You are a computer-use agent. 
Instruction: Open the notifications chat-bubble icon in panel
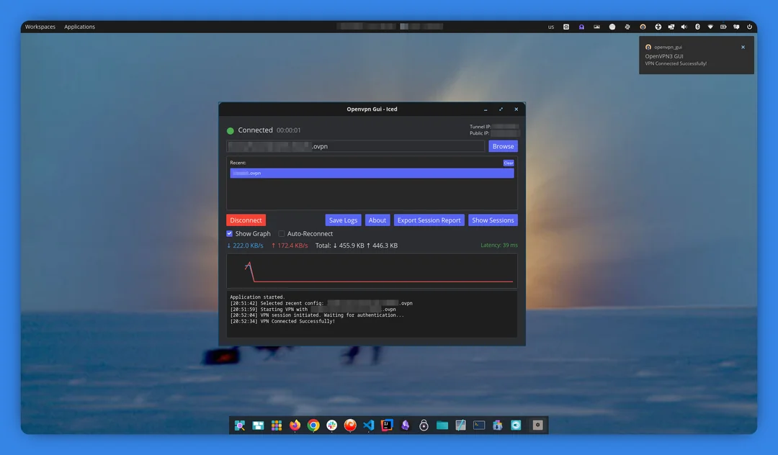[736, 27]
